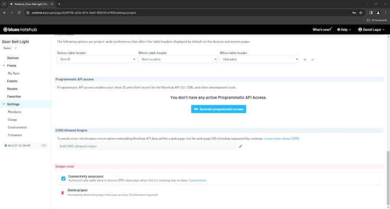The width and height of the screenshot is (390, 209).
Task: Open When table header dropdown
Action: pyautogui.click(x=259, y=59)
